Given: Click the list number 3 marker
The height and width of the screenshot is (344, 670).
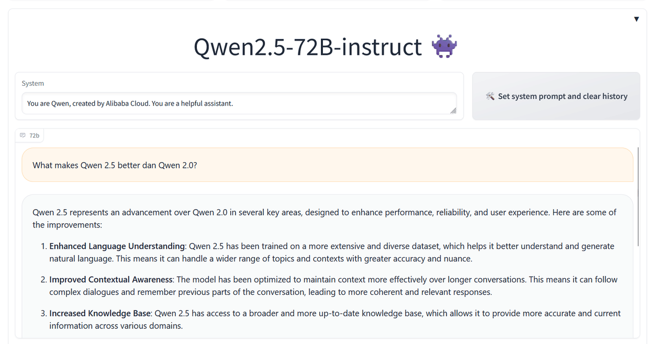Looking at the screenshot, I should tap(43, 313).
